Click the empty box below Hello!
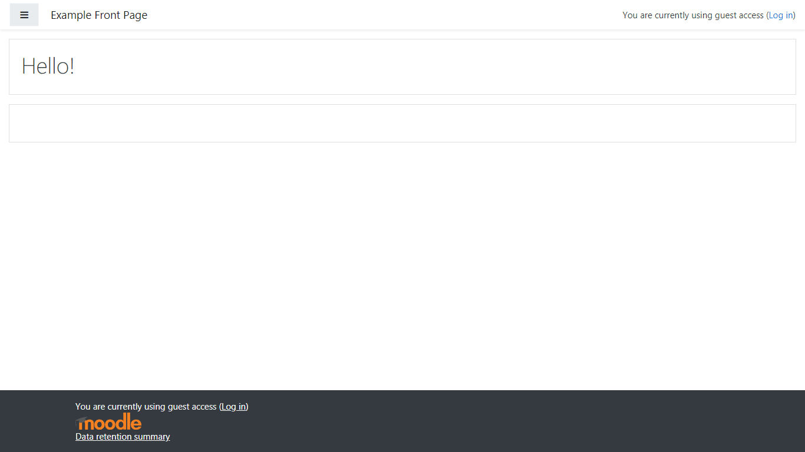 pyautogui.click(x=402, y=123)
